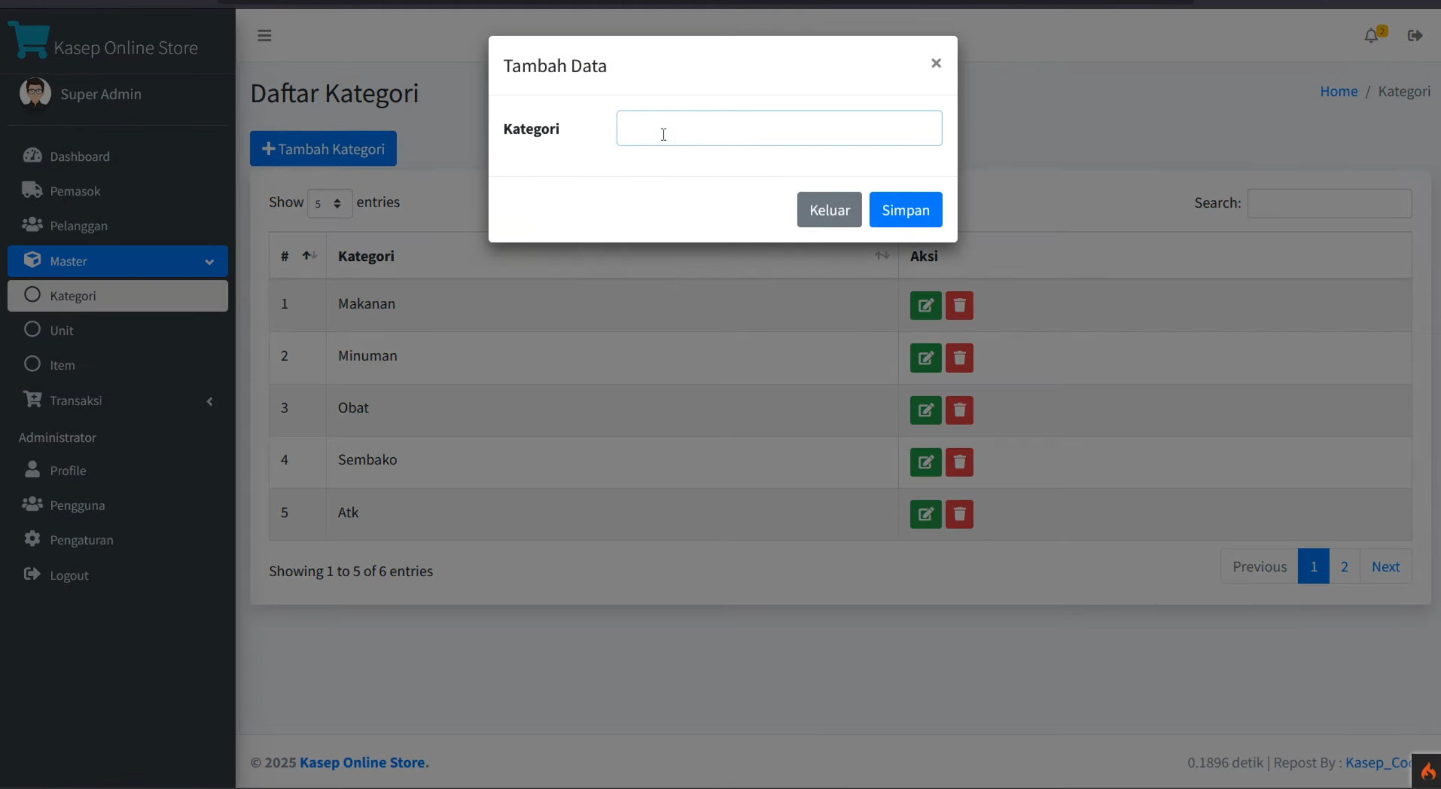The width and height of the screenshot is (1441, 789).
Task: Expand the Transaksi menu arrow
Action: tap(209, 401)
